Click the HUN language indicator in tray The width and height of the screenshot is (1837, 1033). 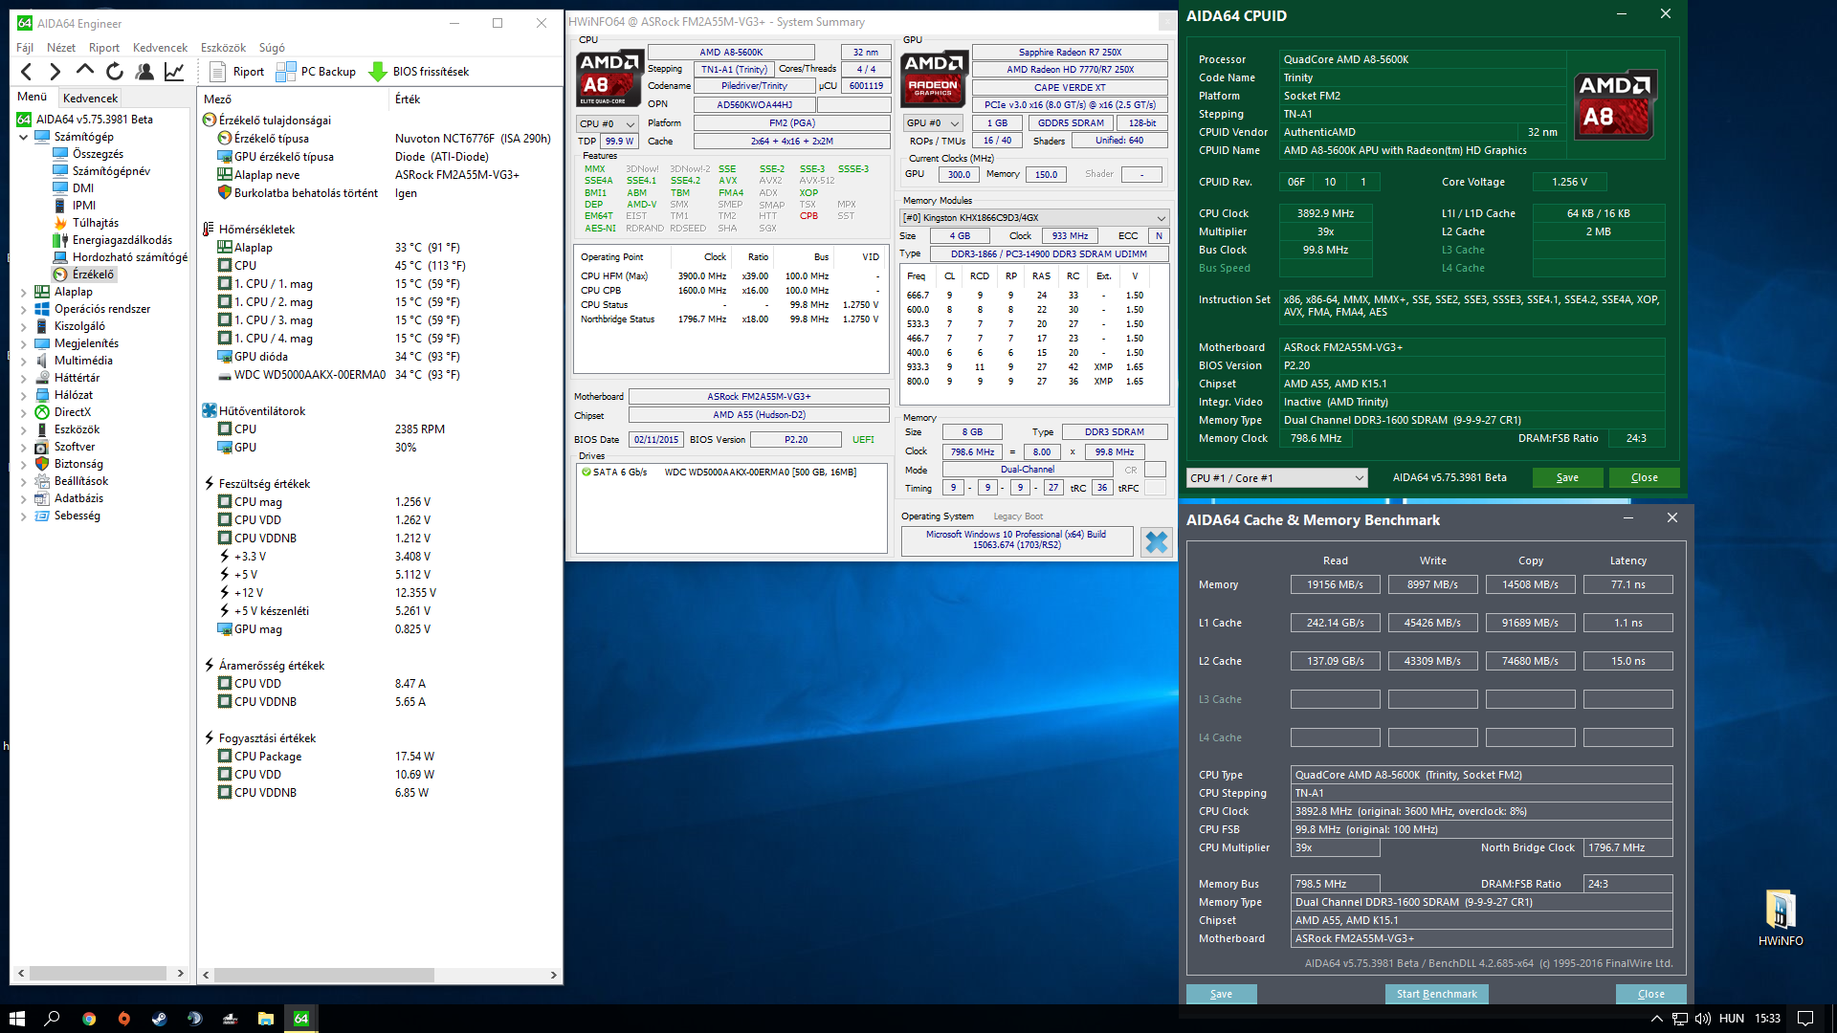1732,1019
